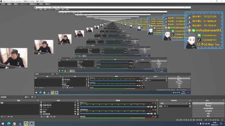Toggle the lock on the 视频采集设备 source
Screen dimensions: 225x126
tap(78, 105)
